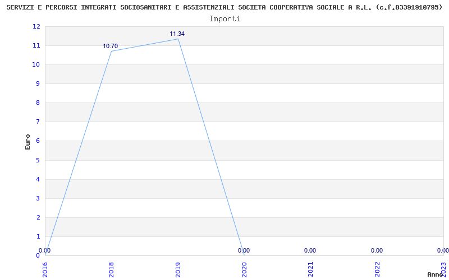Image resolution: width=449 pixels, height=280 pixels.
Task: Click the y-axis value 6
Action: pyautogui.click(x=38, y=141)
